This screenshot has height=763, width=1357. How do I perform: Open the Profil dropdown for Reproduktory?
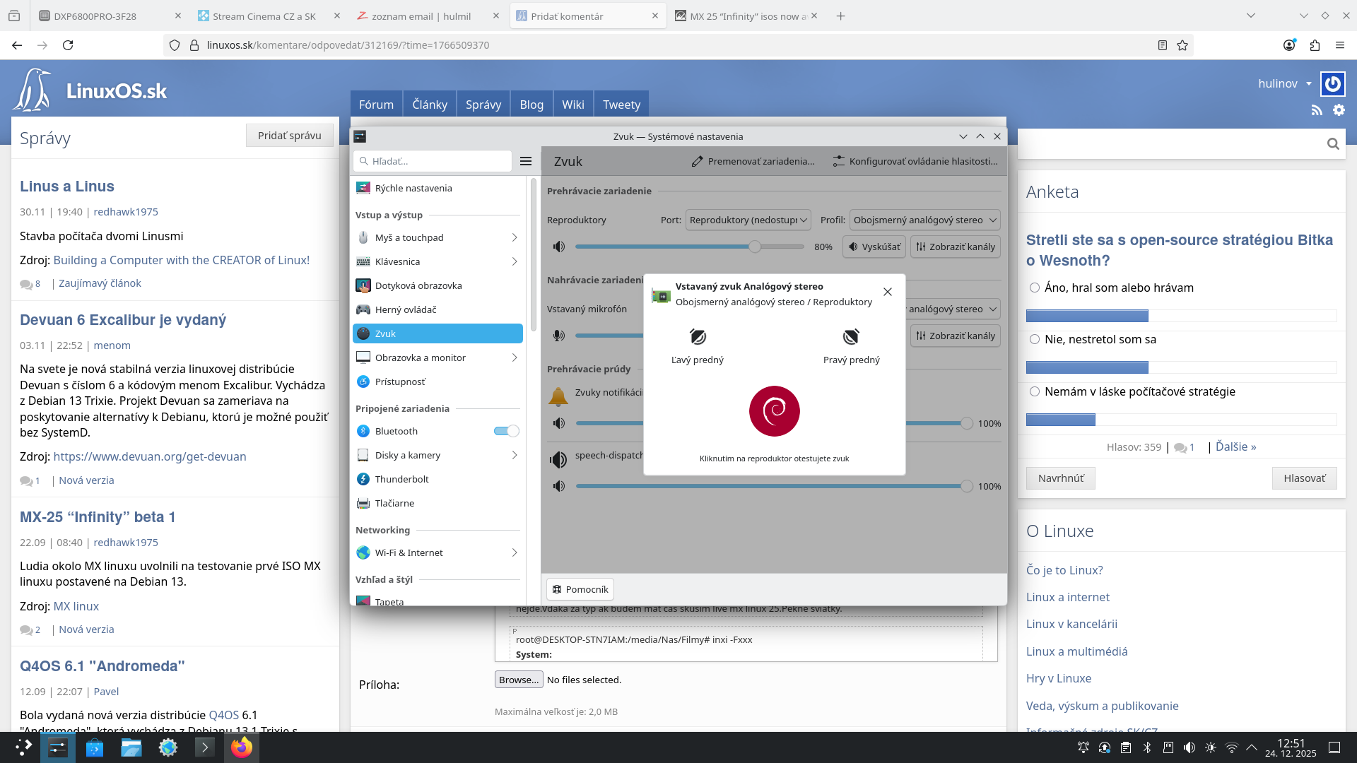pyautogui.click(x=924, y=220)
